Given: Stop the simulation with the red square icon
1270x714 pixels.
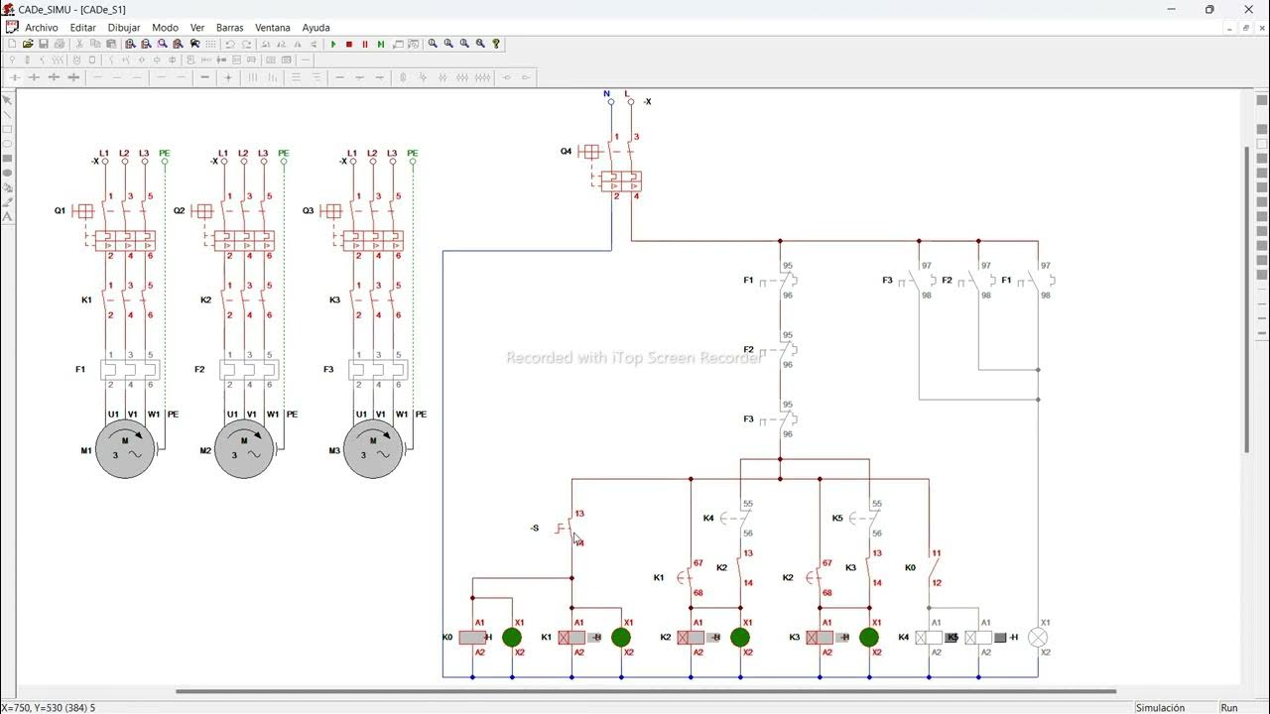Looking at the screenshot, I should [349, 44].
